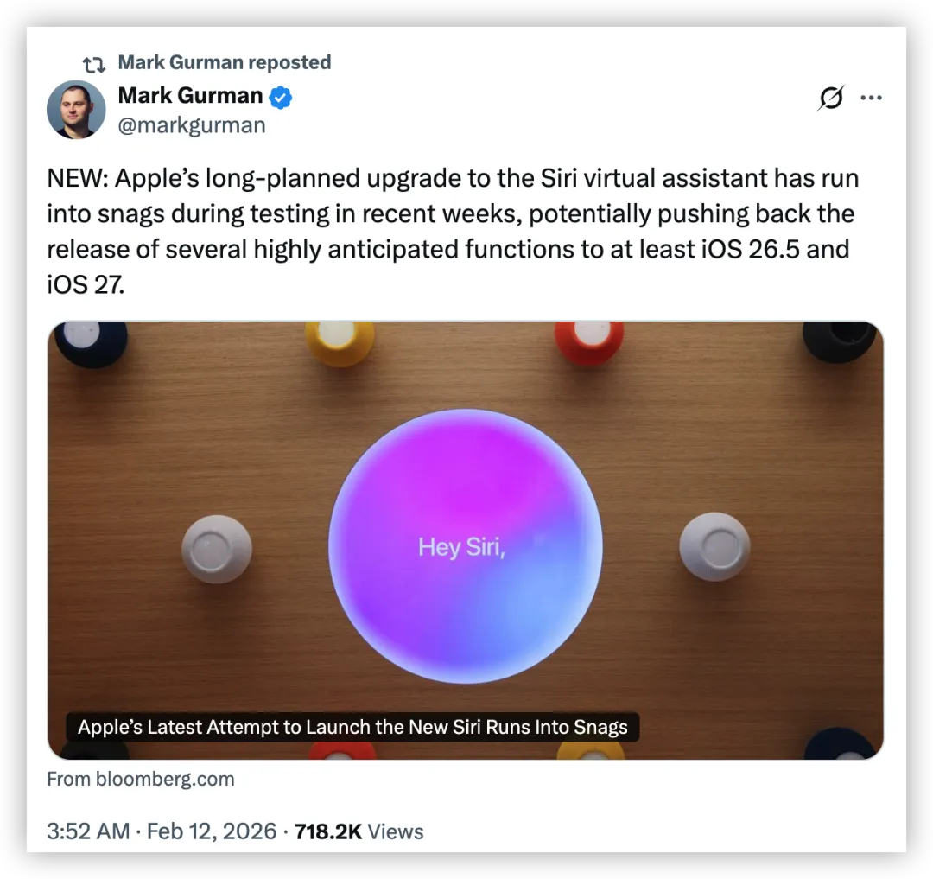Click the 3:52 AM Feb 12, 2026 timestamp
Screen dimensions: 933x879
tap(162, 831)
